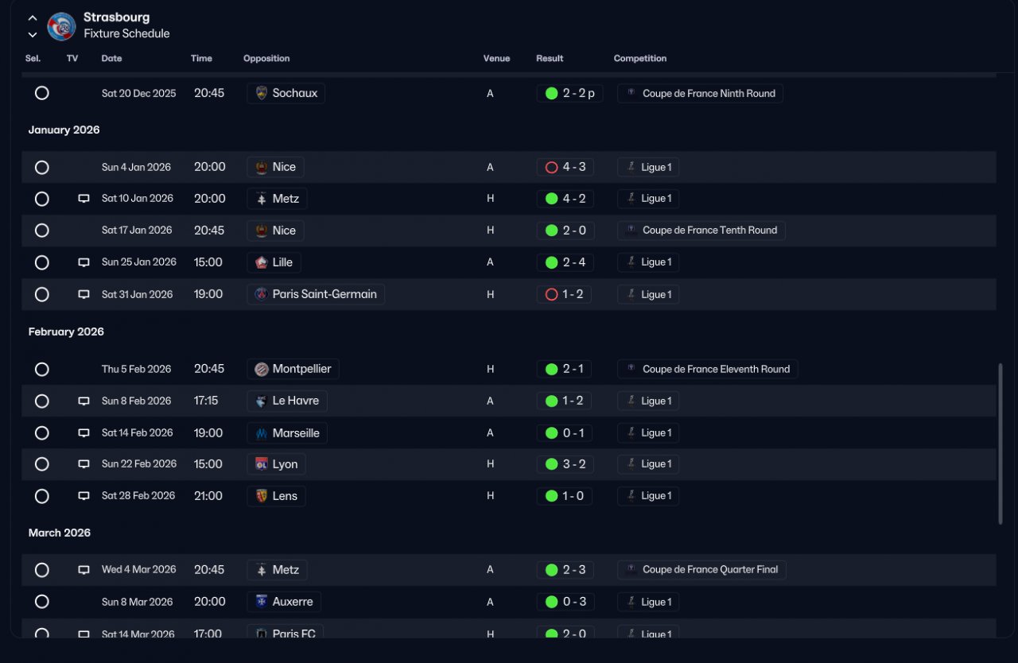Click the Paris Saint-Germain crest icon
The height and width of the screenshot is (663, 1018).
[261, 294]
